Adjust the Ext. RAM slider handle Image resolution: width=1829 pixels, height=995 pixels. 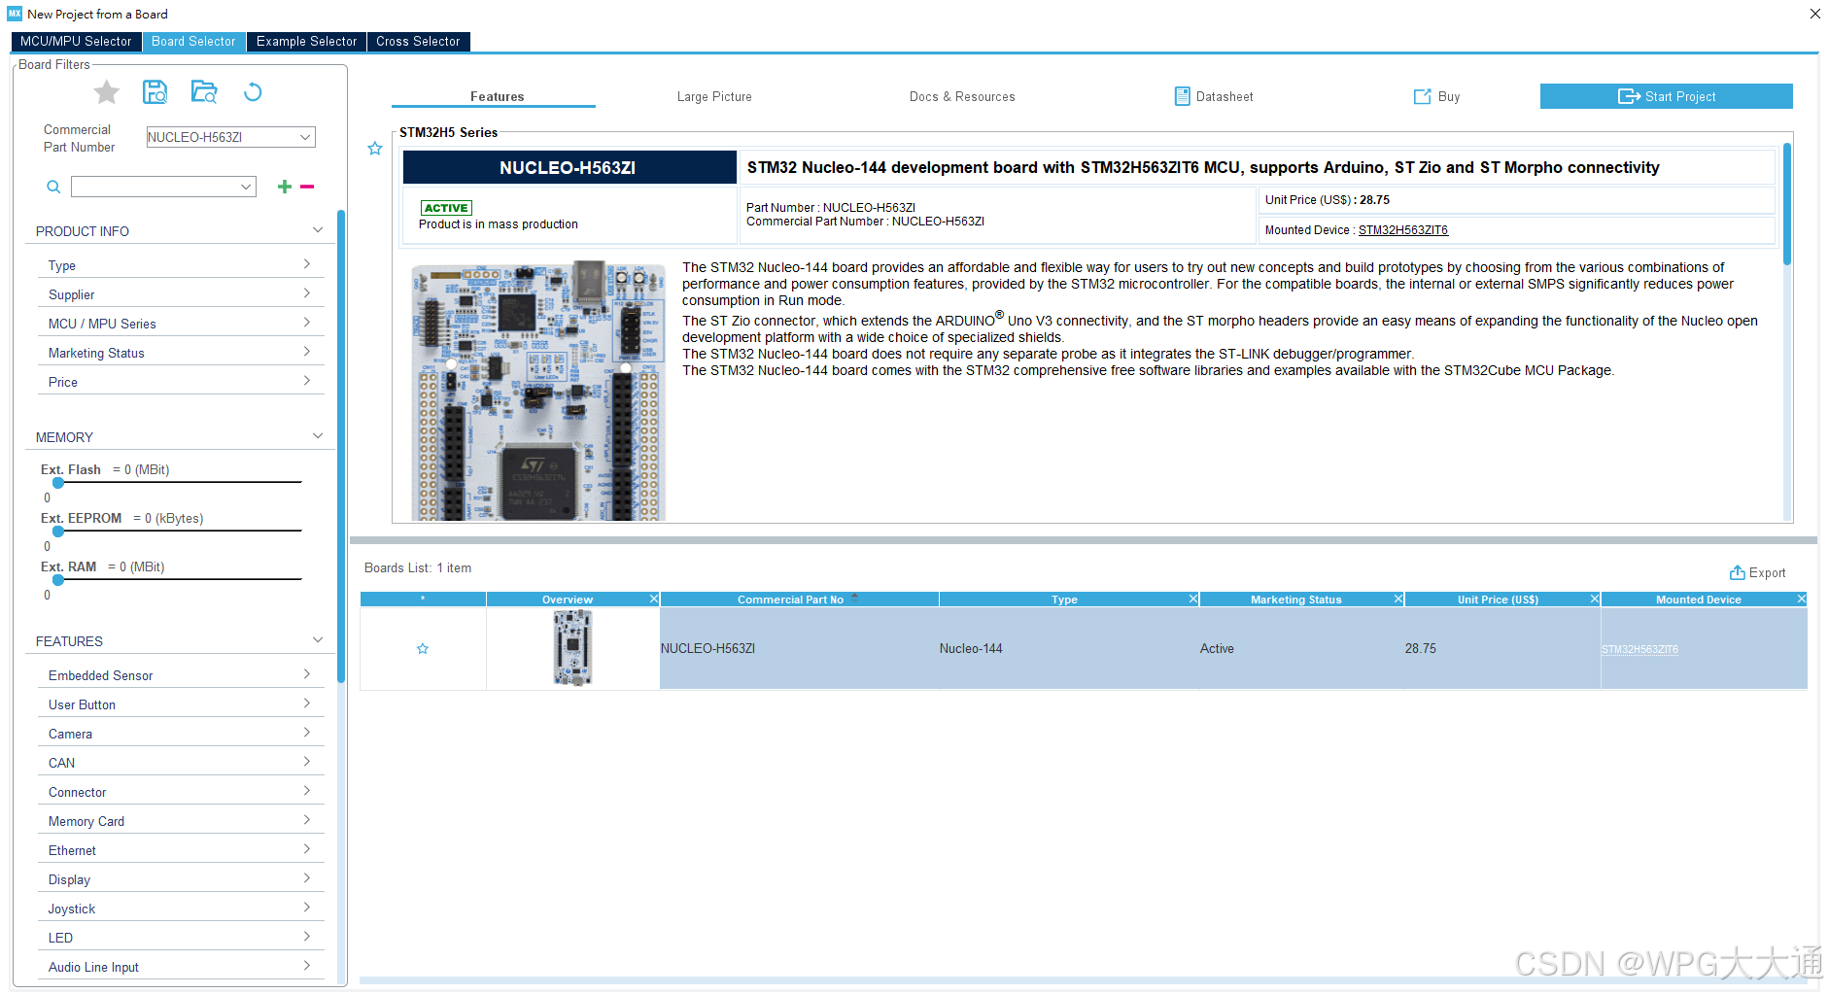(58, 580)
